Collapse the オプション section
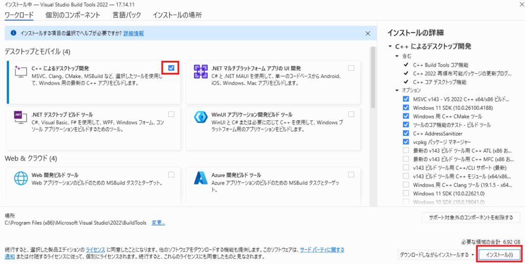Screen dimensions: 525x264 pos(397,90)
